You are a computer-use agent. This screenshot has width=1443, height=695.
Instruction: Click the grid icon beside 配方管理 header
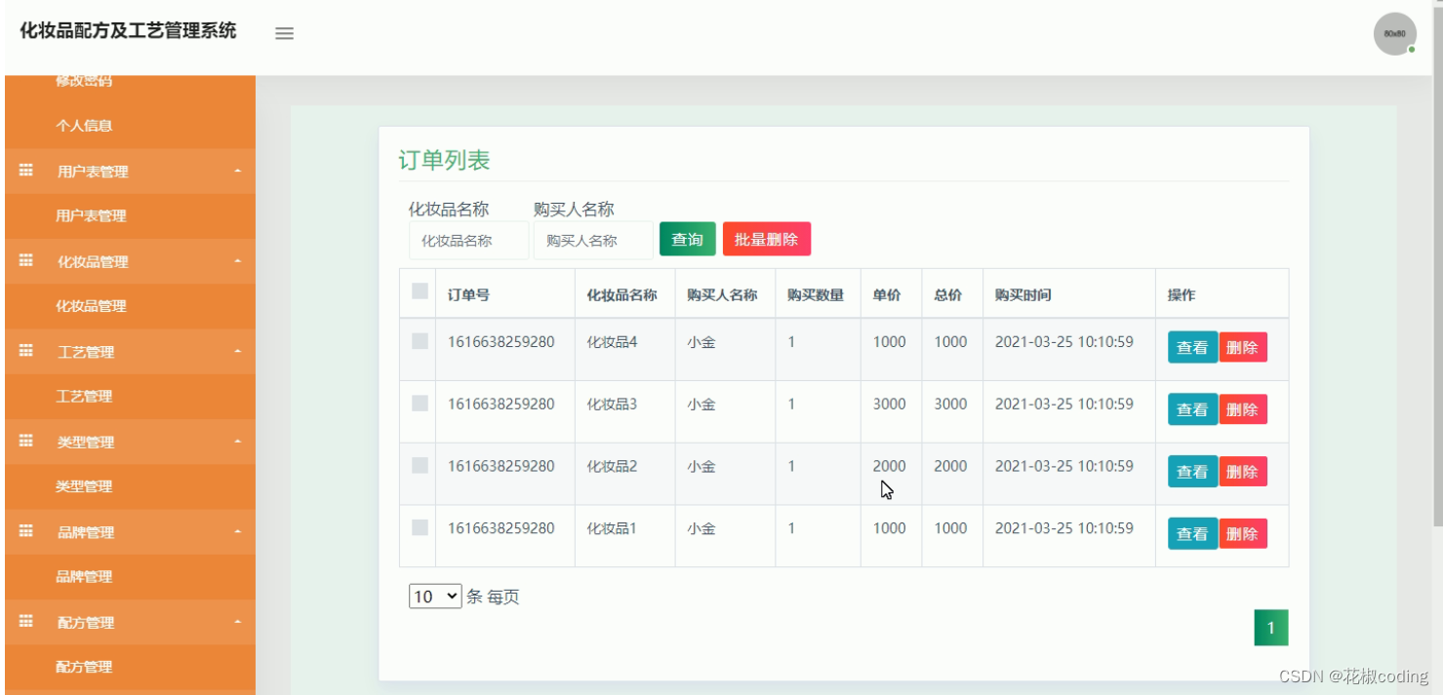(x=25, y=622)
